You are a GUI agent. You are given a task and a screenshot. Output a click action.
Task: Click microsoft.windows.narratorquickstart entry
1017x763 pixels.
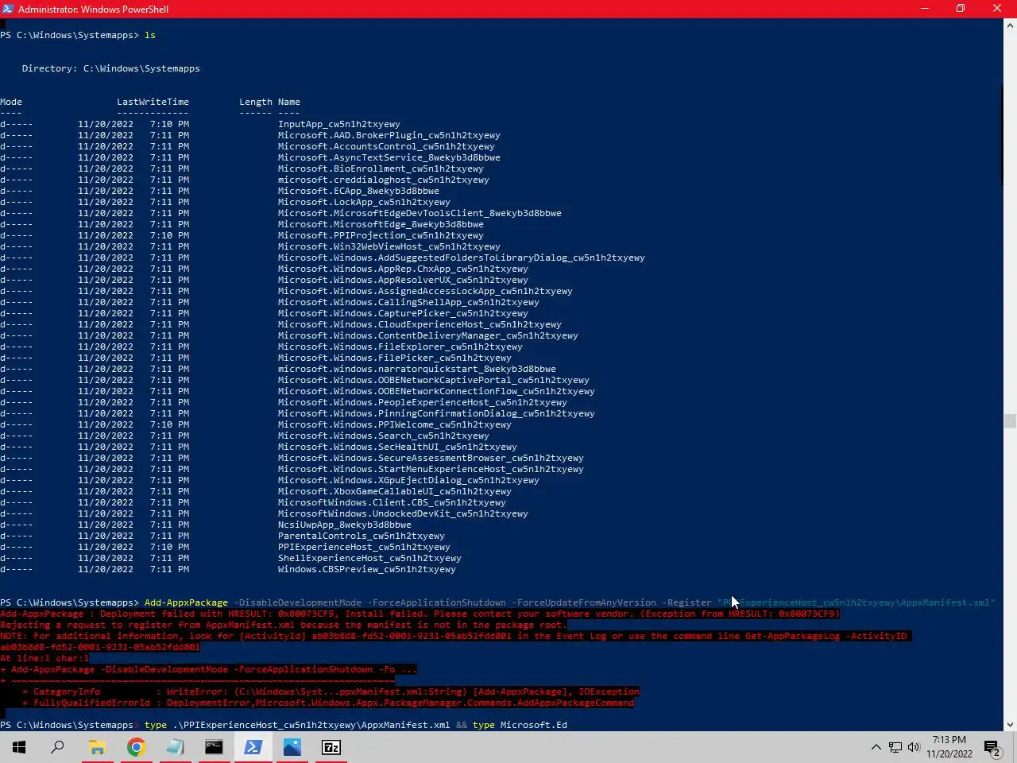[x=417, y=369]
